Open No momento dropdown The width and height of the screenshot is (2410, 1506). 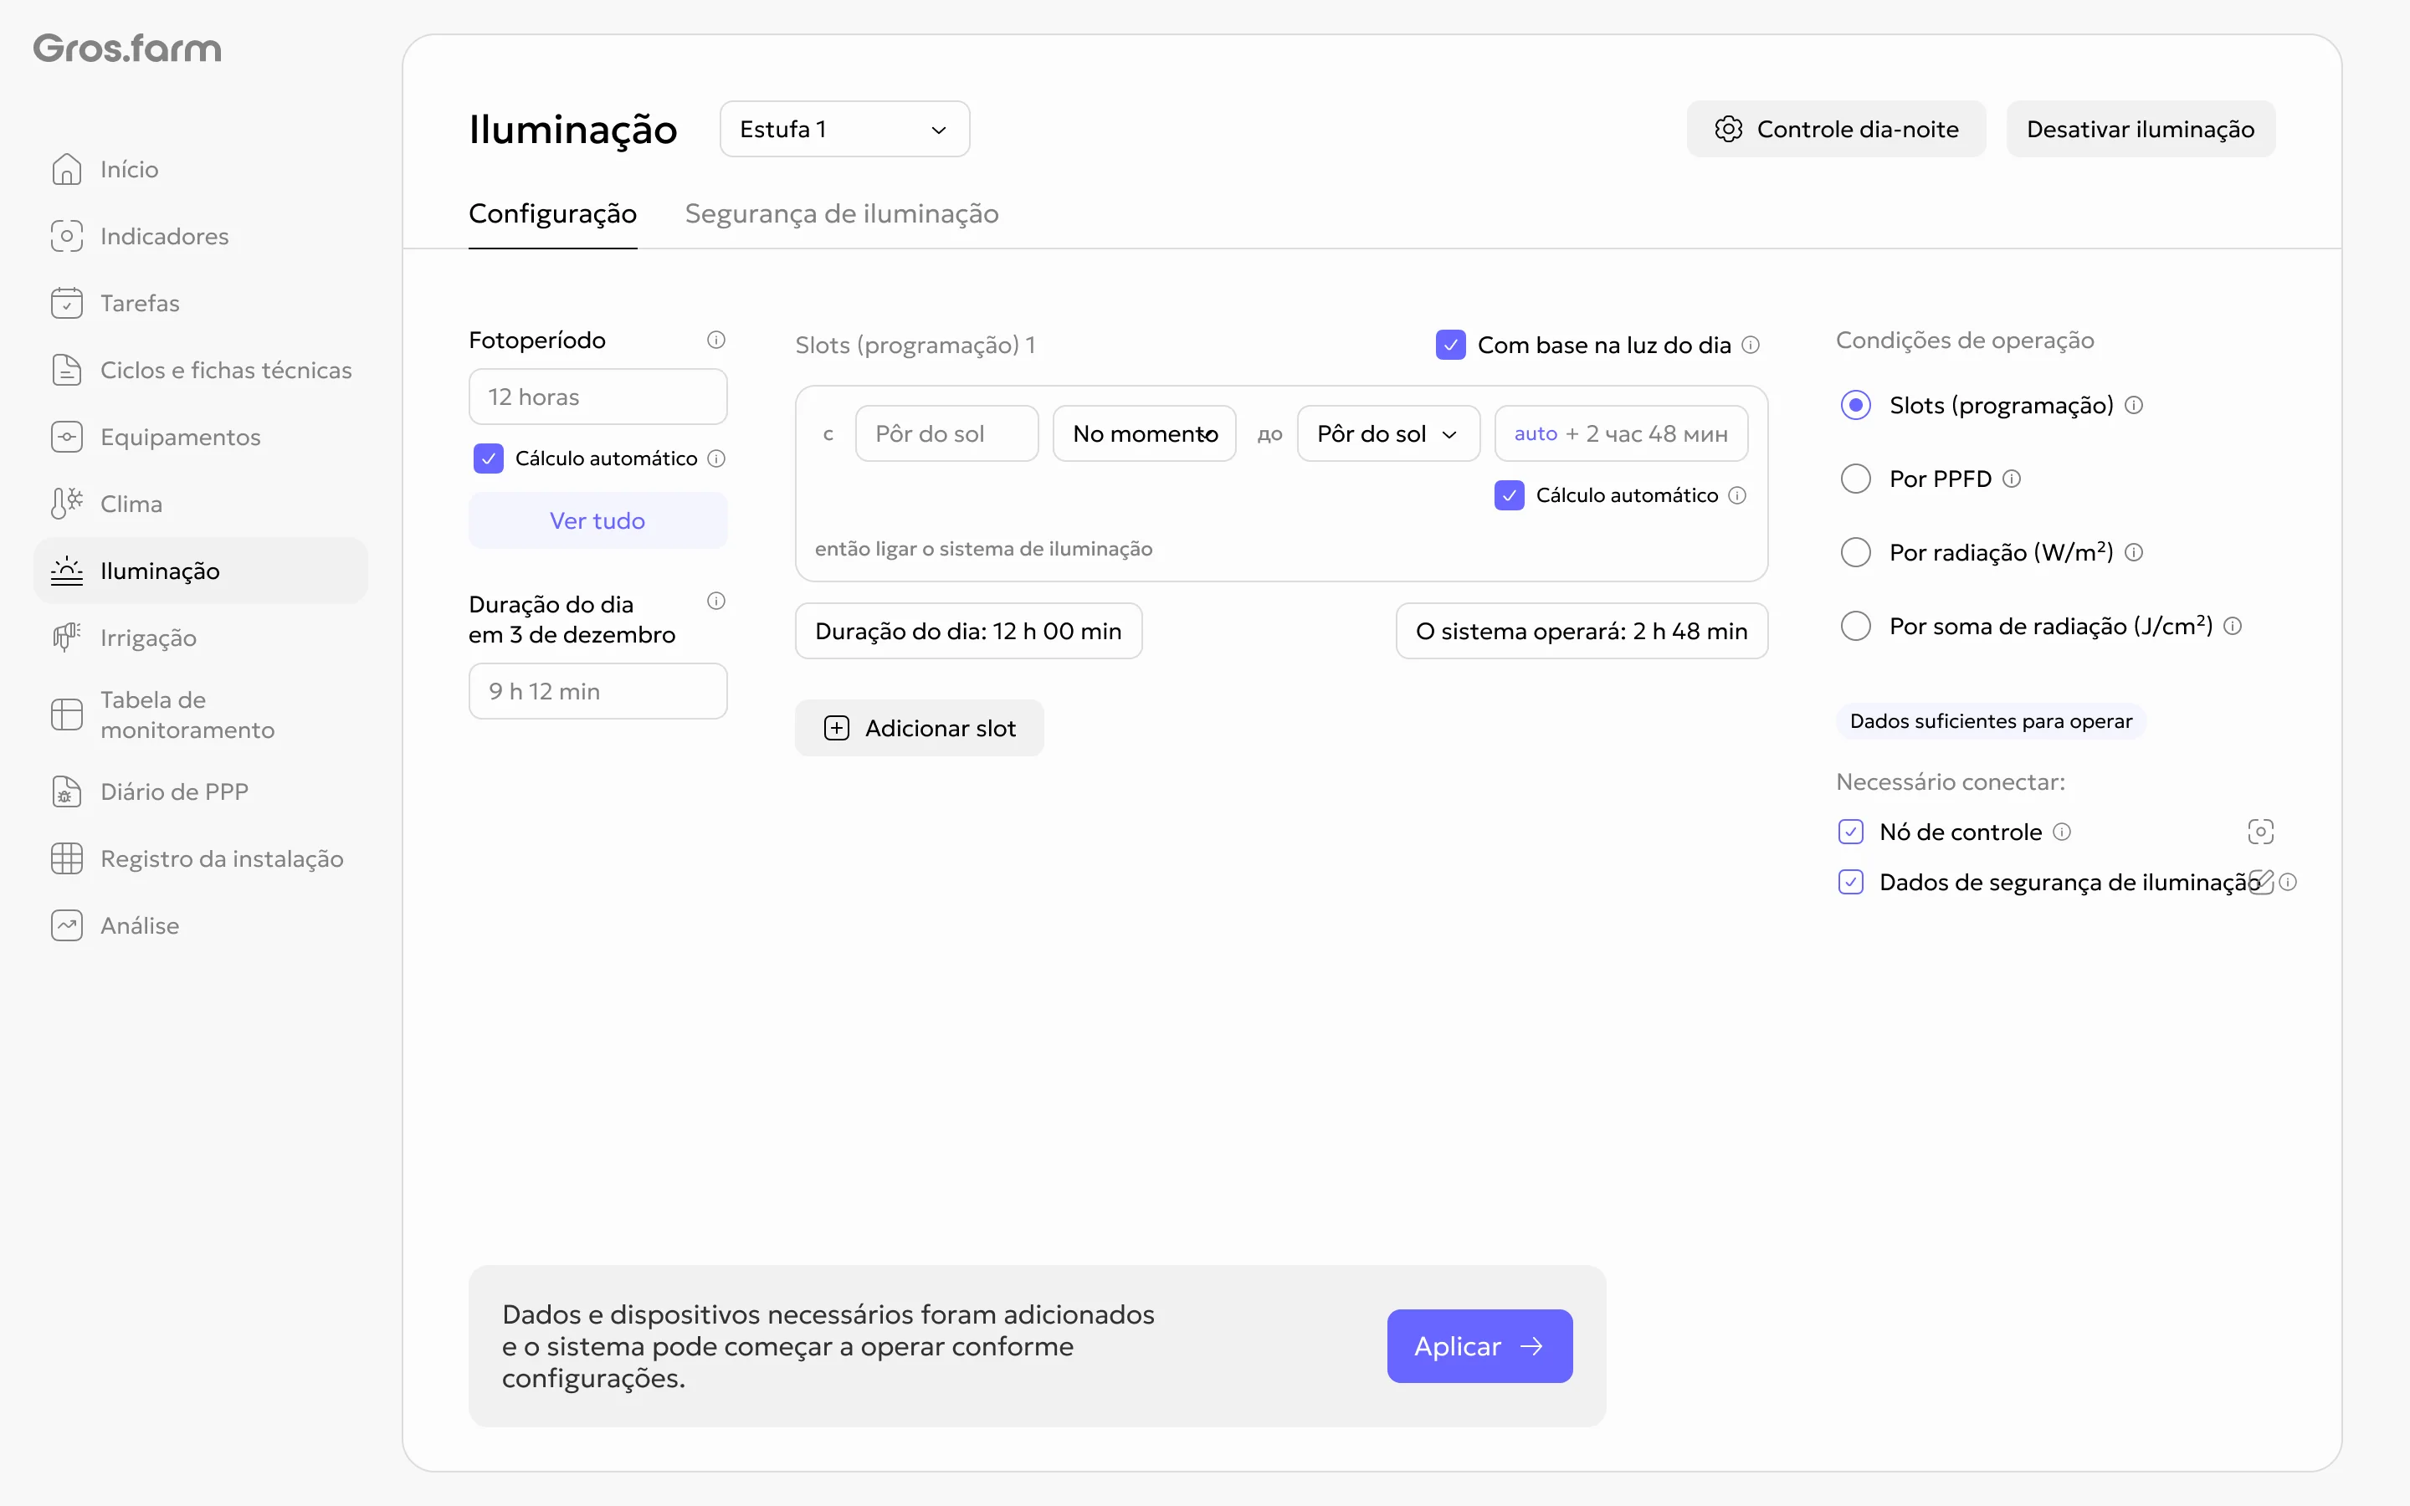pos(1144,433)
